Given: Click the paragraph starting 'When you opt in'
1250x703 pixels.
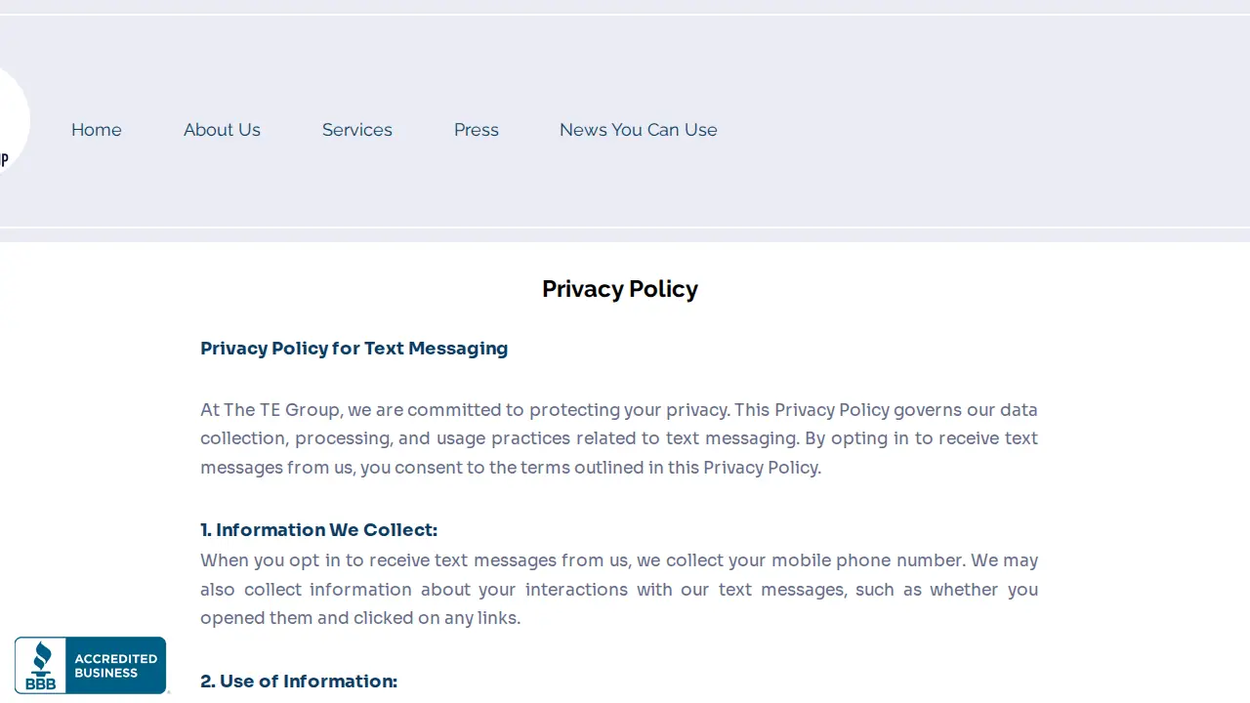Looking at the screenshot, I should [x=619, y=589].
